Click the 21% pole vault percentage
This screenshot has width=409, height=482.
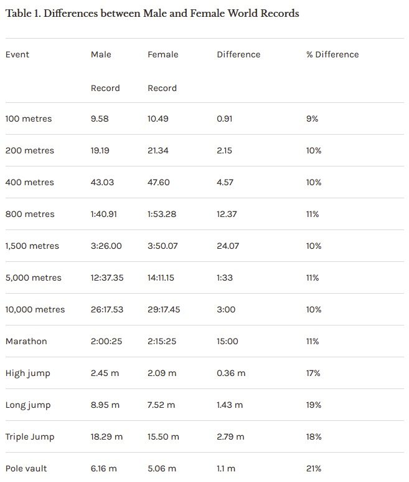(314, 468)
